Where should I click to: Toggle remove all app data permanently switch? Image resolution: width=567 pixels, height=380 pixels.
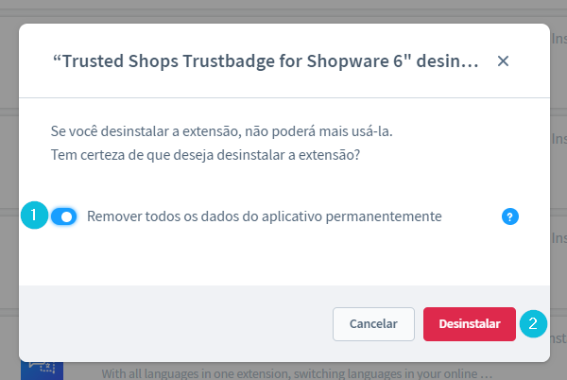click(x=63, y=216)
